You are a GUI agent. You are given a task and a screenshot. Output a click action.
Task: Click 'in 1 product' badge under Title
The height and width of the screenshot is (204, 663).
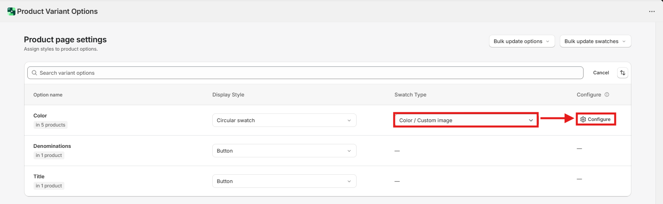(x=49, y=186)
